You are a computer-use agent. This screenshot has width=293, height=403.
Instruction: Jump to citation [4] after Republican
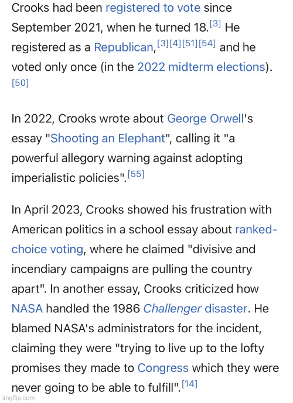click(x=175, y=43)
